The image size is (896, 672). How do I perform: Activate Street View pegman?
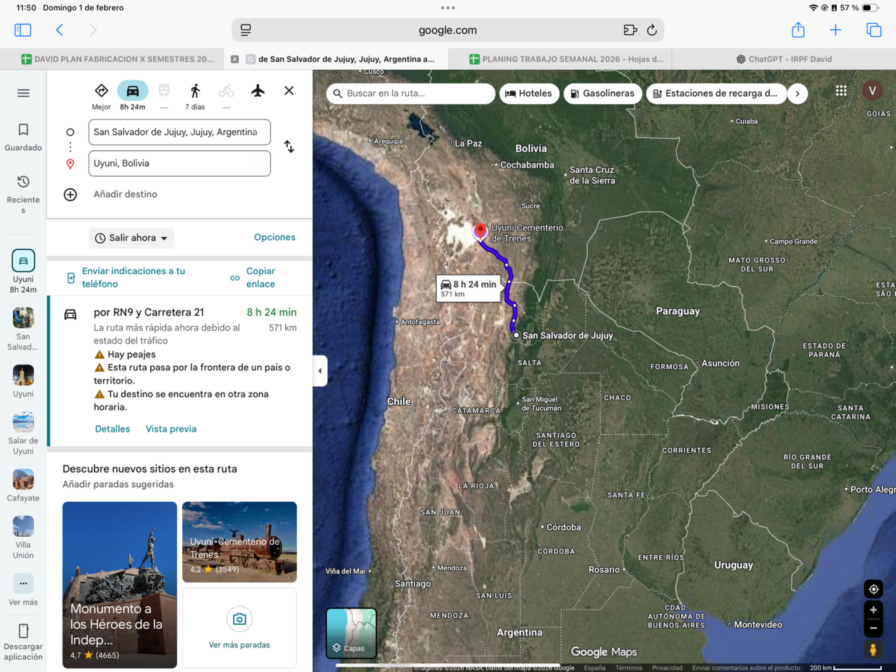click(x=873, y=650)
